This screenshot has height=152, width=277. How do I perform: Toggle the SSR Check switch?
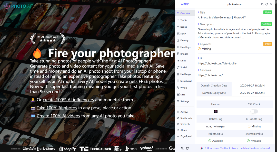[x=254, y=112]
